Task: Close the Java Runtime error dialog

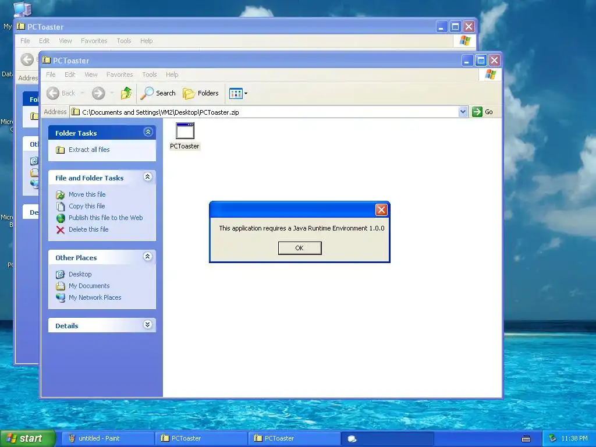Action: click(381, 210)
